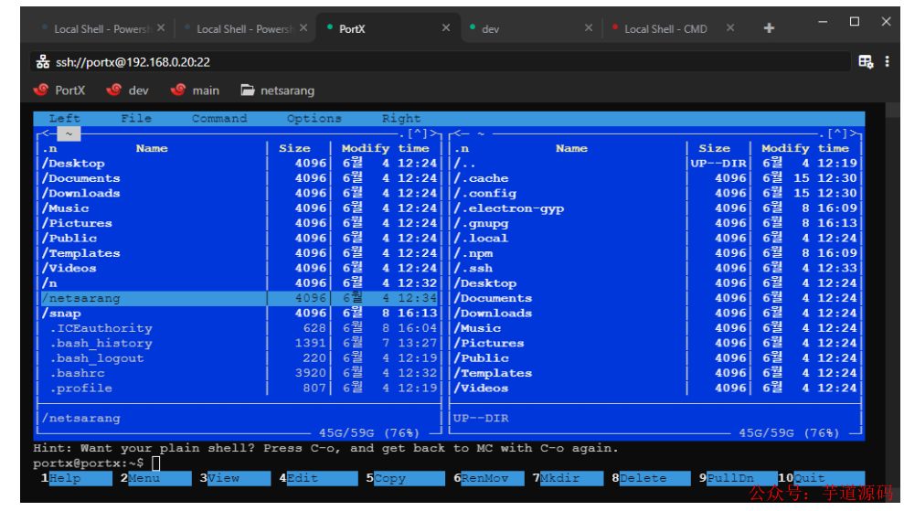Select /.gnupg in the right panel

point(655,223)
